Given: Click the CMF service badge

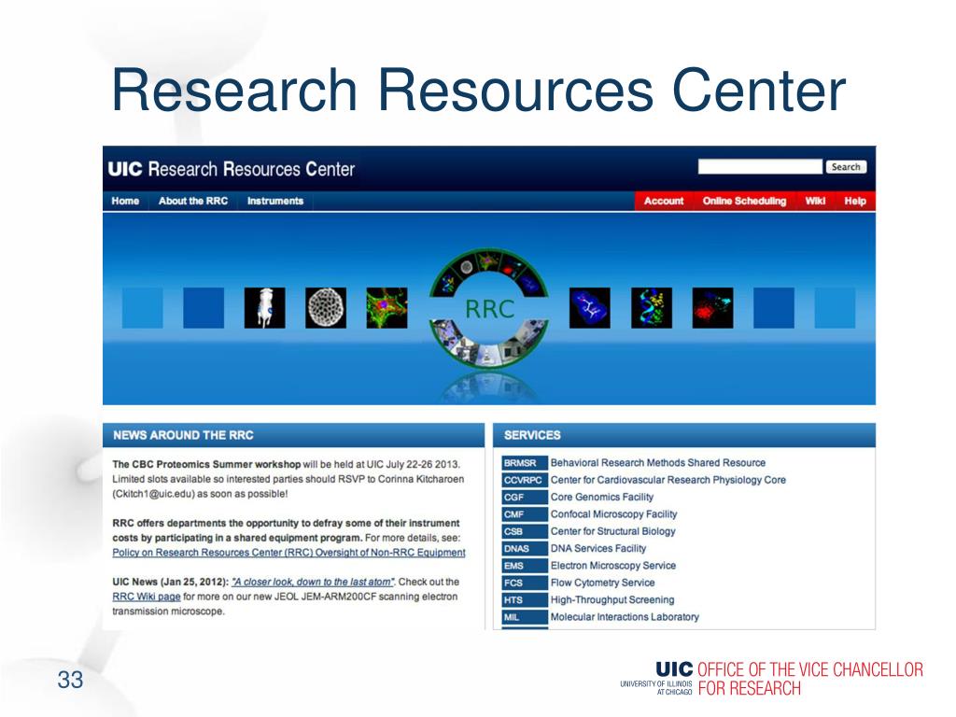Looking at the screenshot, I should [x=525, y=514].
